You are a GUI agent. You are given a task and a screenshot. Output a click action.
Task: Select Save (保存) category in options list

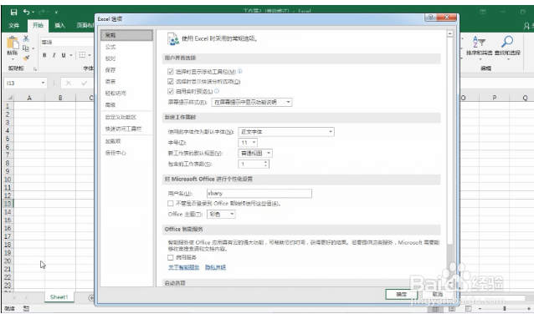(126, 70)
